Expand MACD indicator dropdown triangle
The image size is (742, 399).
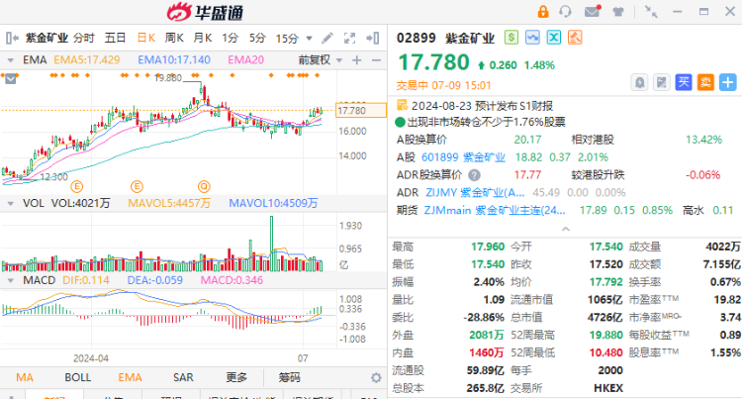tap(10, 280)
